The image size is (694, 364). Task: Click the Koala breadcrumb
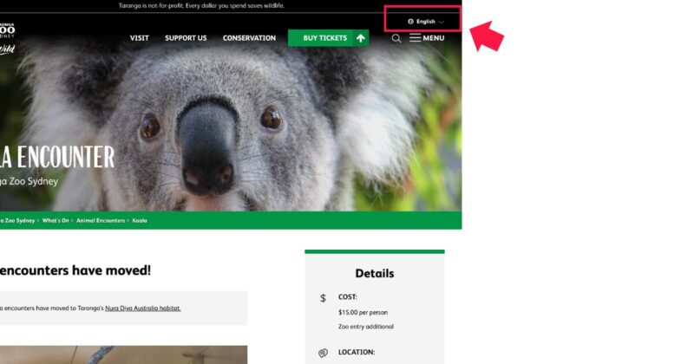pos(140,220)
